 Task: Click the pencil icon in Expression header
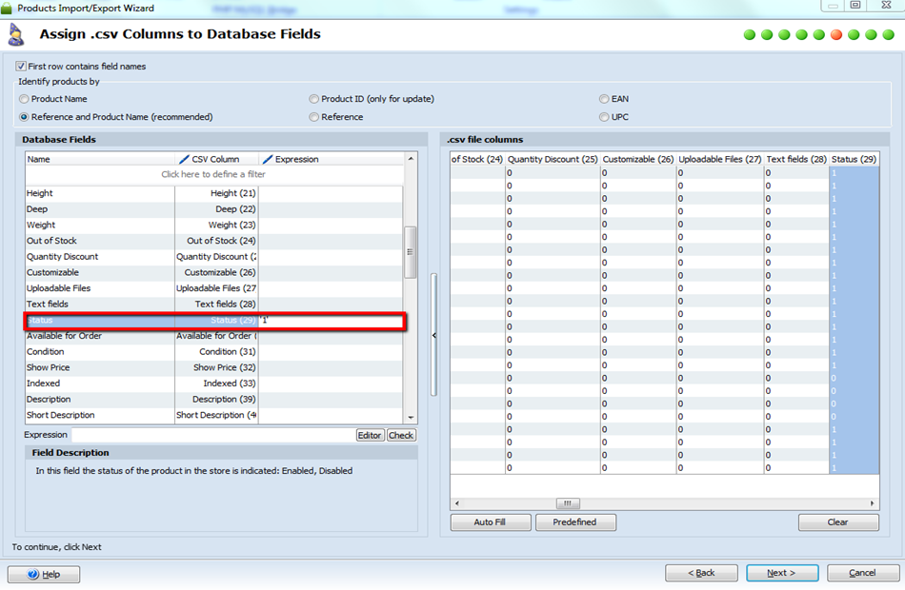(267, 159)
